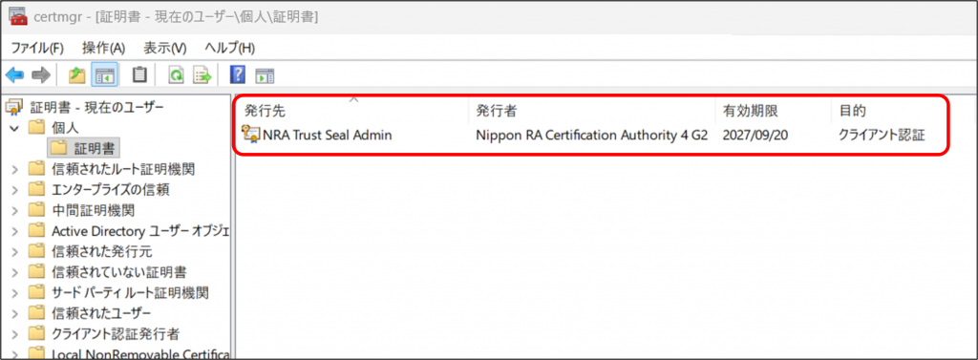
Task: Expand the クライアント認証発行者 node
Action: 15,333
